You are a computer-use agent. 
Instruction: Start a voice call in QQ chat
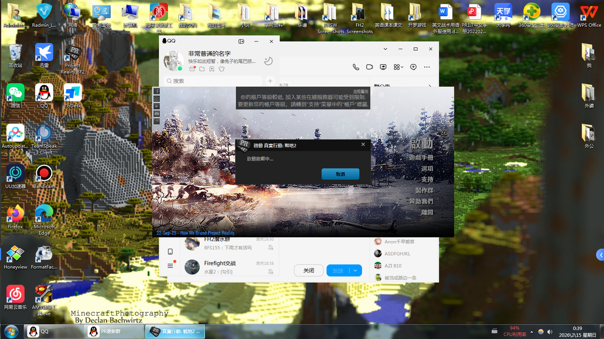[x=356, y=67]
